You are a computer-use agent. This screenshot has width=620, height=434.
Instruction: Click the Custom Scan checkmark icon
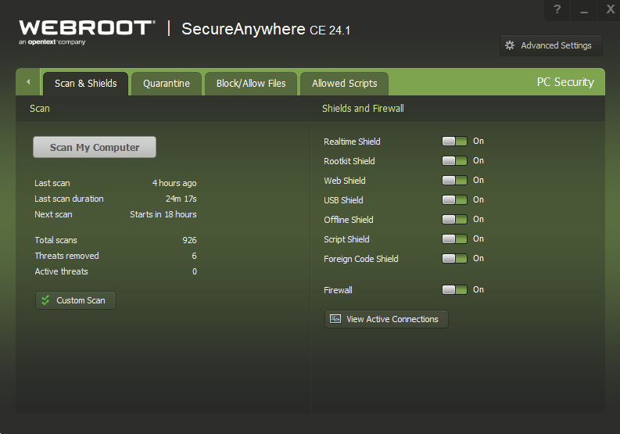[46, 300]
